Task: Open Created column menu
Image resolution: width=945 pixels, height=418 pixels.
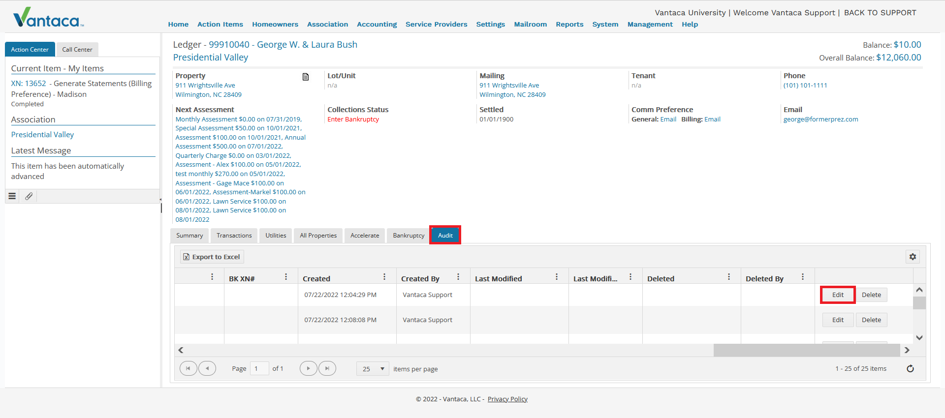Action: click(384, 277)
